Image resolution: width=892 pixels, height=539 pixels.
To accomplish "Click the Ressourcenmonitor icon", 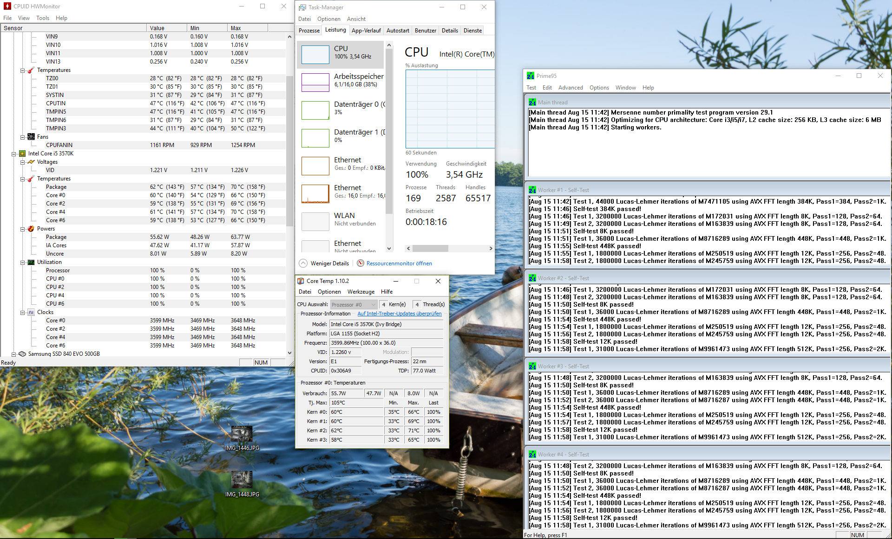I will click(361, 263).
